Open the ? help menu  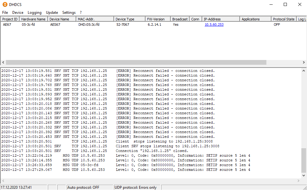[81, 13]
